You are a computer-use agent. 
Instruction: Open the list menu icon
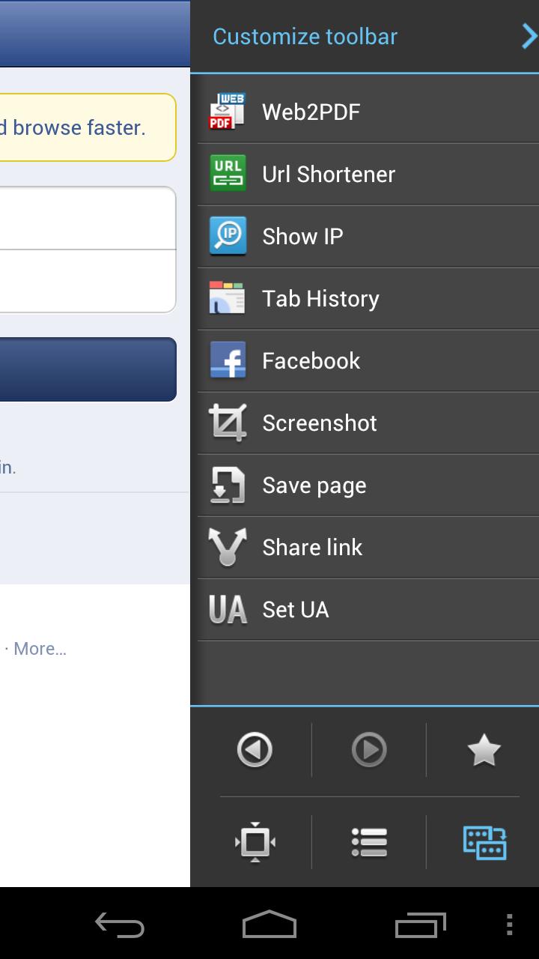(369, 842)
